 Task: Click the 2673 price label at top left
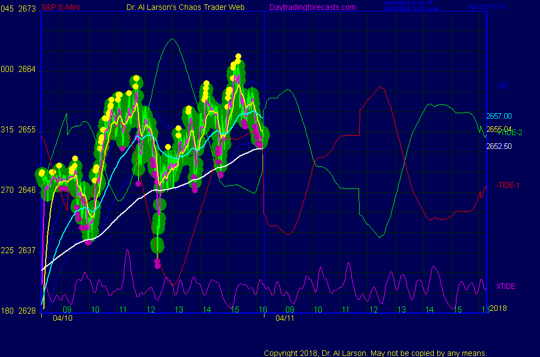tap(27, 8)
